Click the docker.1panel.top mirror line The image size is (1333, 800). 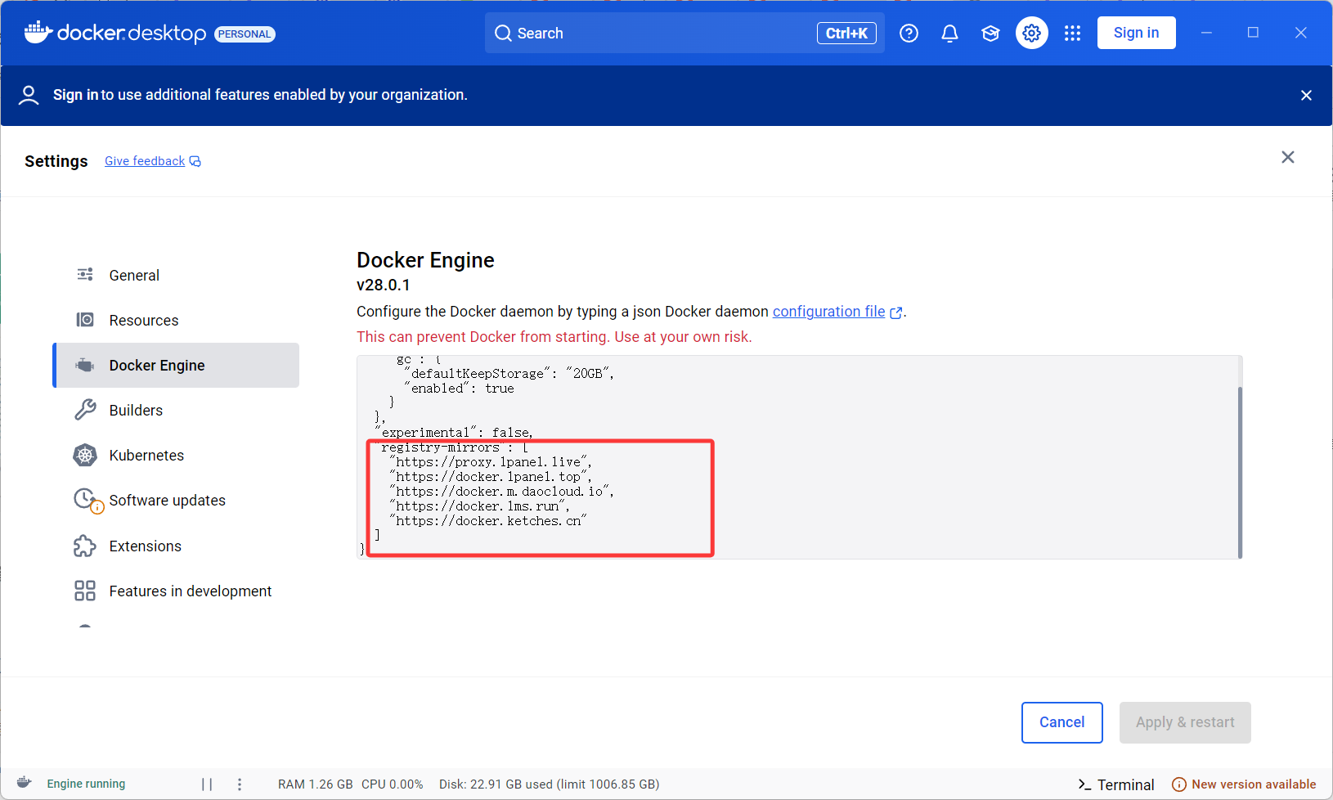click(491, 477)
